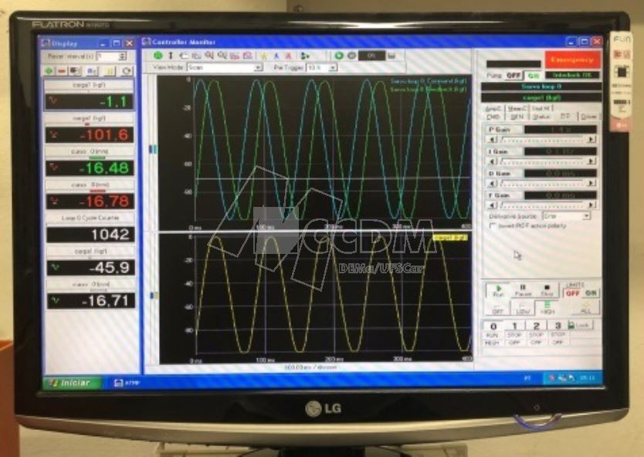644x457 pixels.
Task: Click the yellow pause icon in the Display window toolbar
Action: click(x=109, y=71)
